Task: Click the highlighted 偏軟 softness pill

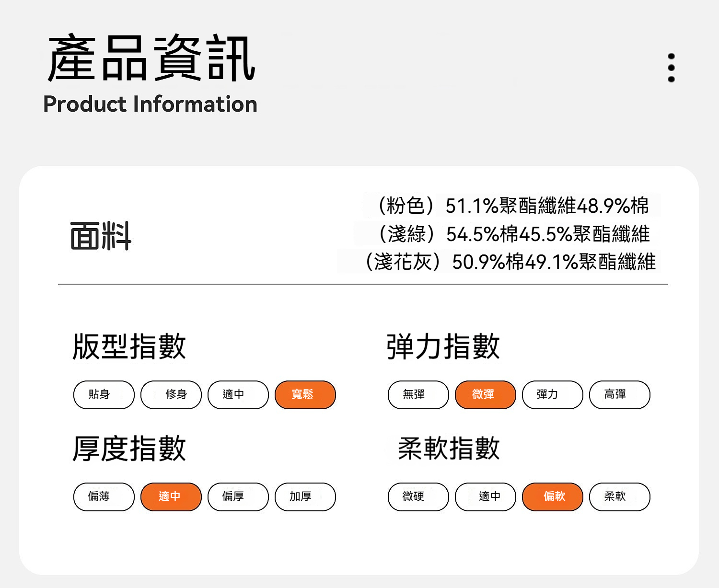Action: 553,497
